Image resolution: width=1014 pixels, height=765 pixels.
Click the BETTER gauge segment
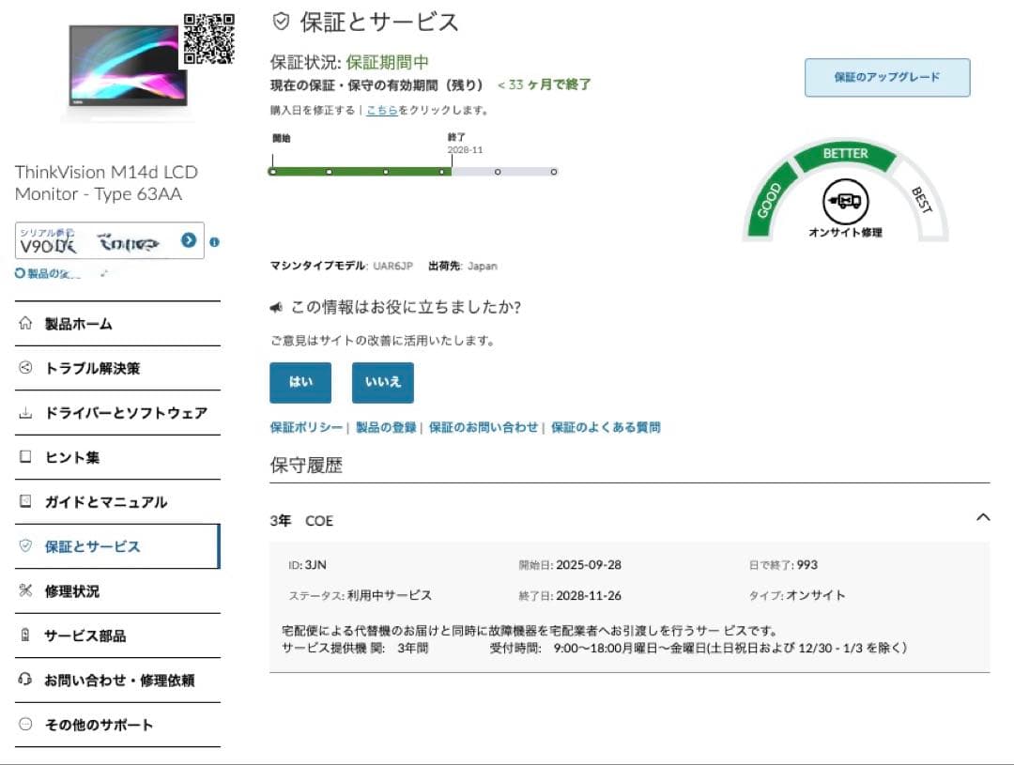[x=845, y=155]
